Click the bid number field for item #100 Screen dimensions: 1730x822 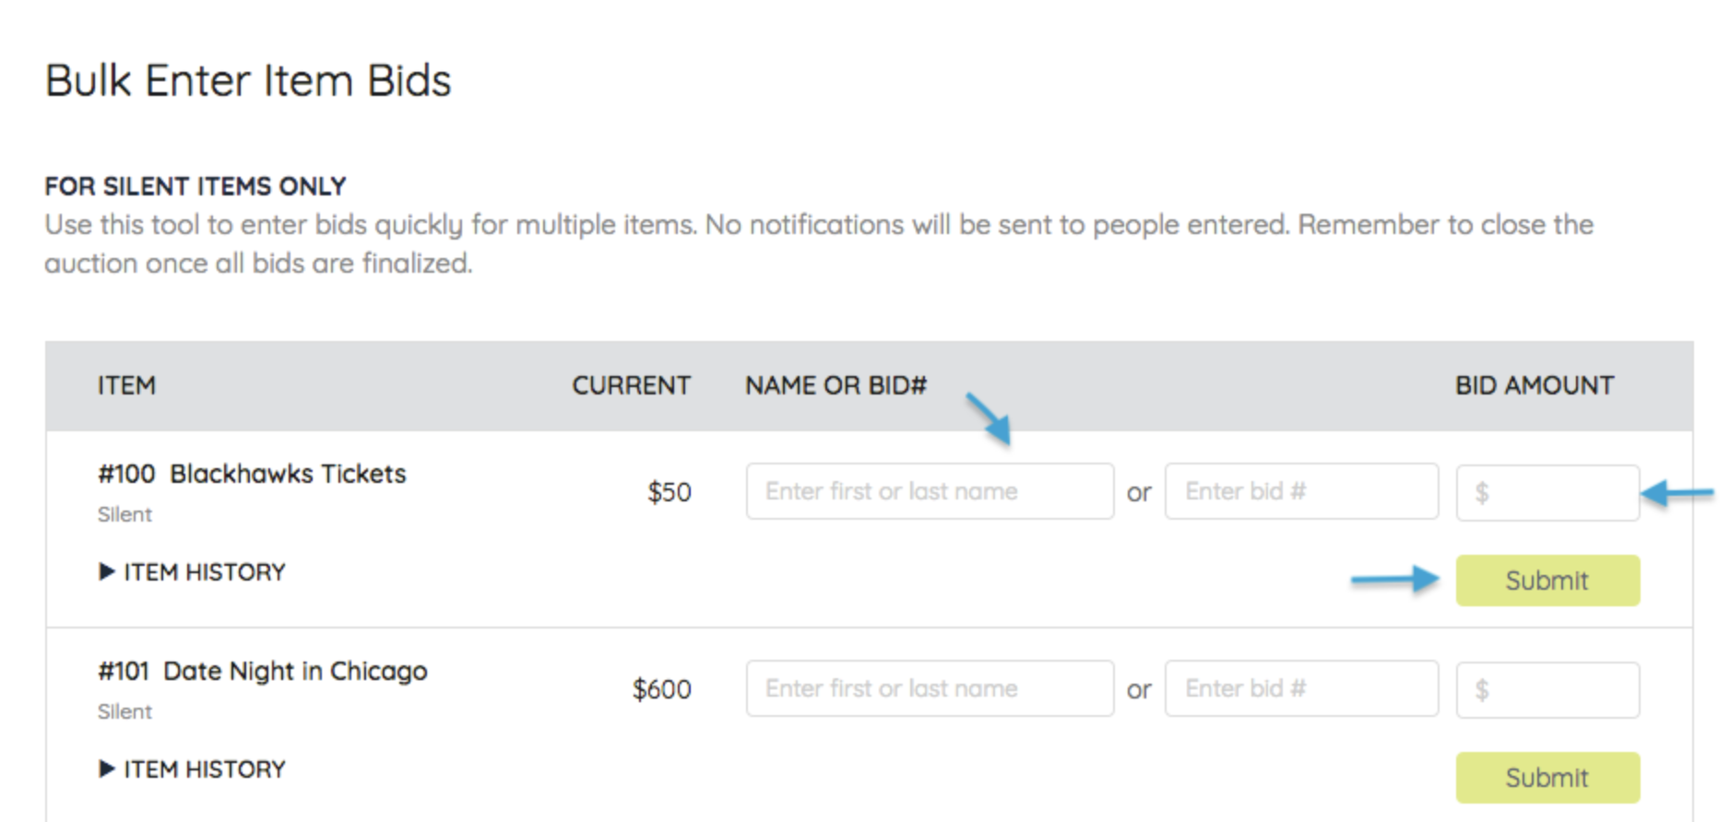1300,491
